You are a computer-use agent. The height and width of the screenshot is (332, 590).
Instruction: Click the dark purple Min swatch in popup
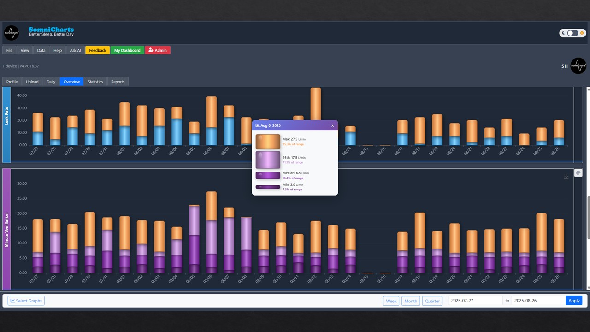coord(268,187)
